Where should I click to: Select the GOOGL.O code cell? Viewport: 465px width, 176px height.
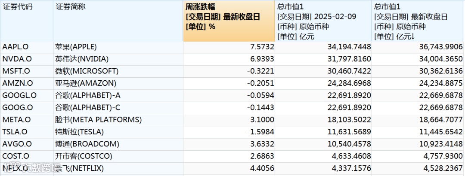pos(27,96)
